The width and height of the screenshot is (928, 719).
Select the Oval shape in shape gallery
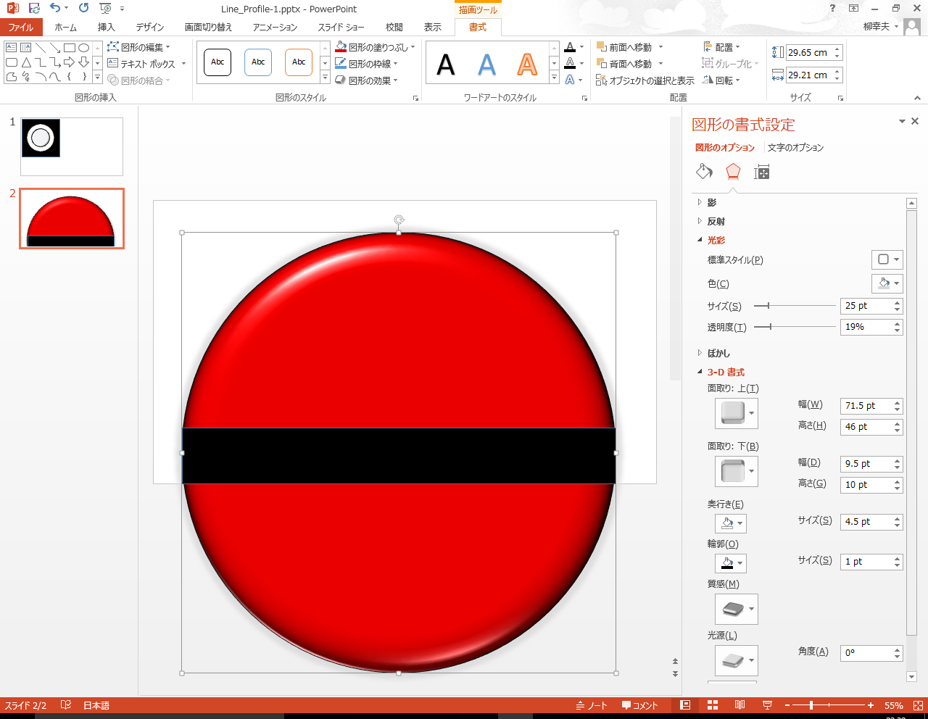click(84, 48)
